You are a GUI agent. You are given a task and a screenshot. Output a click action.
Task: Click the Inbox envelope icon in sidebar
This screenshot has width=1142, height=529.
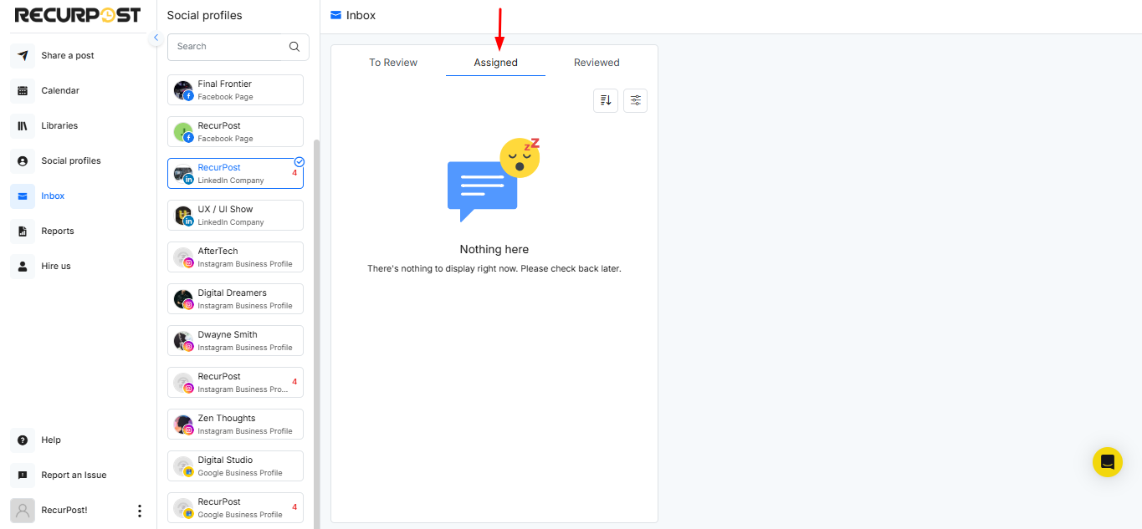tap(23, 196)
